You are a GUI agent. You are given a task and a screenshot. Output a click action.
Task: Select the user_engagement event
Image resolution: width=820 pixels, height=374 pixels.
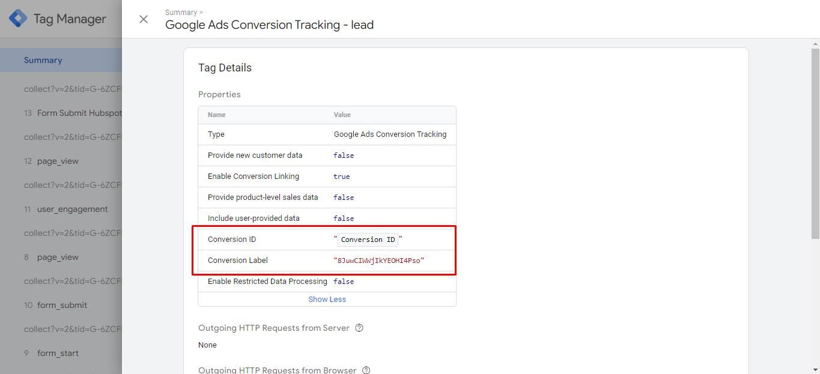click(72, 209)
